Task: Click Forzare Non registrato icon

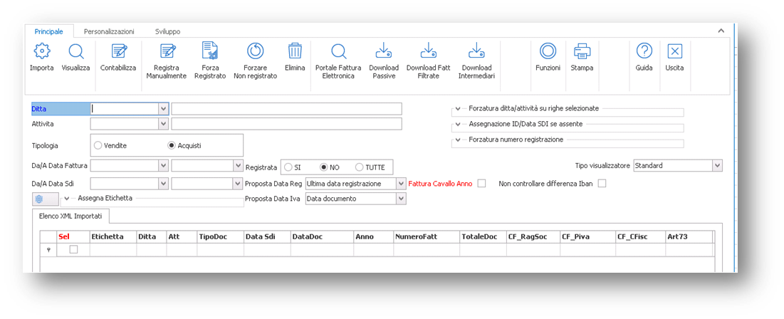Action: click(255, 51)
